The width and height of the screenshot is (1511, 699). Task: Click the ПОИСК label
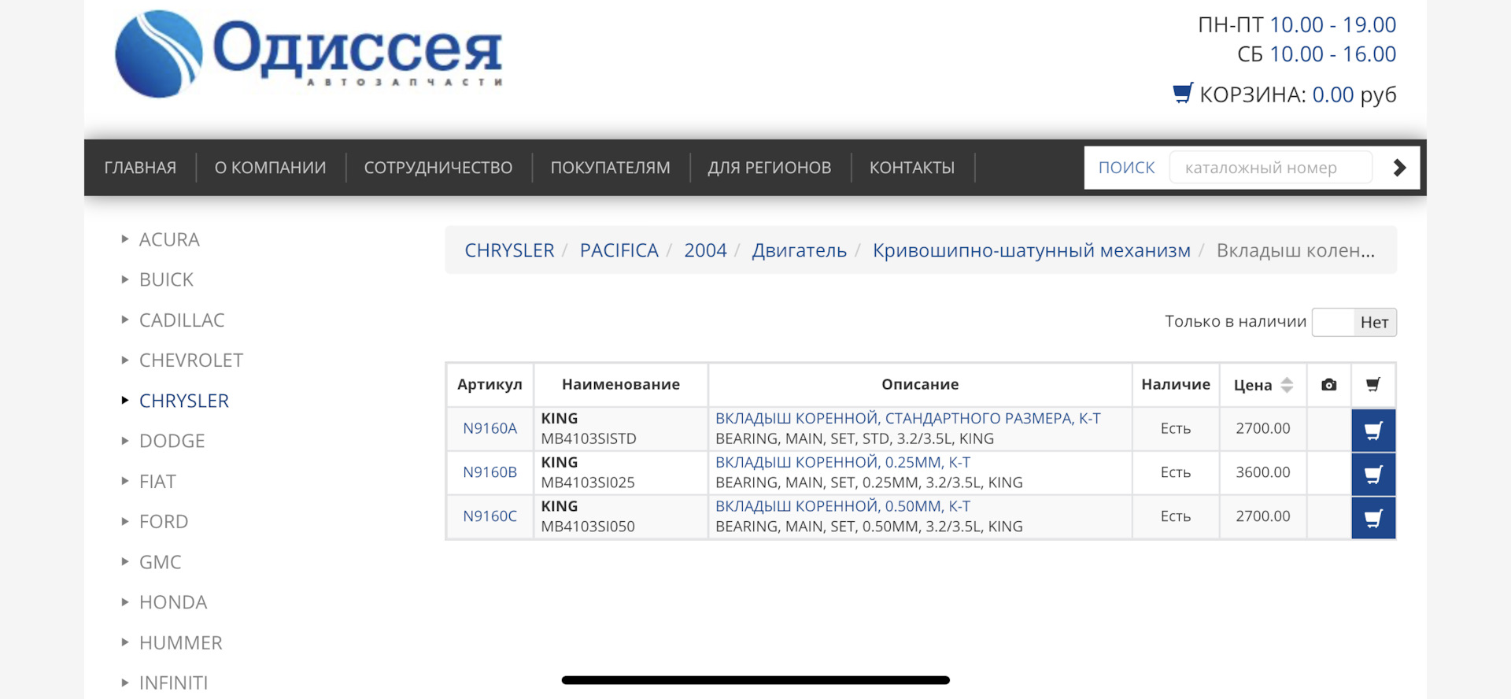1126,168
